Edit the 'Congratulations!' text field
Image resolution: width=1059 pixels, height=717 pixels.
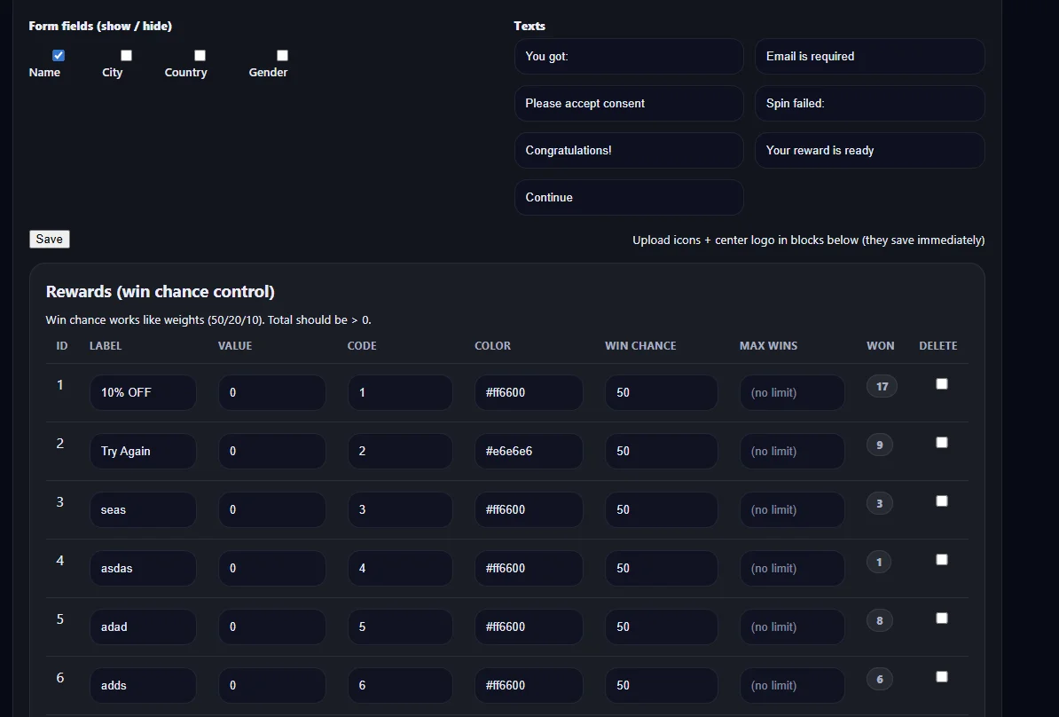tap(629, 150)
